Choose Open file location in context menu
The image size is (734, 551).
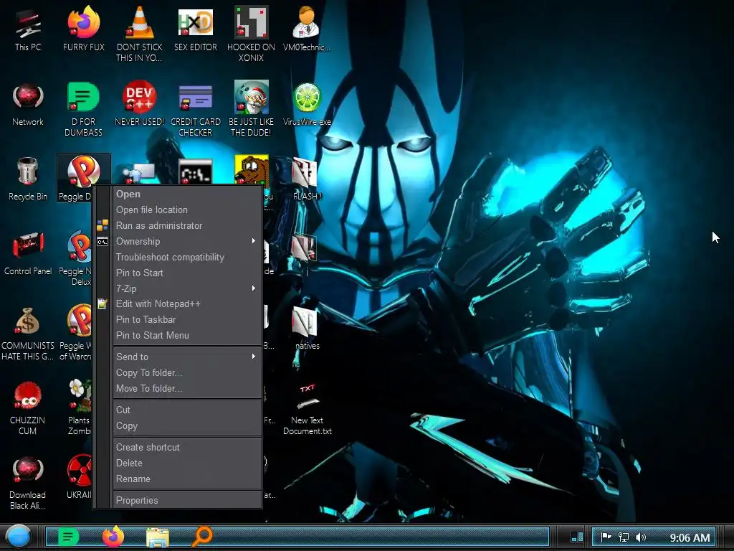187,210
